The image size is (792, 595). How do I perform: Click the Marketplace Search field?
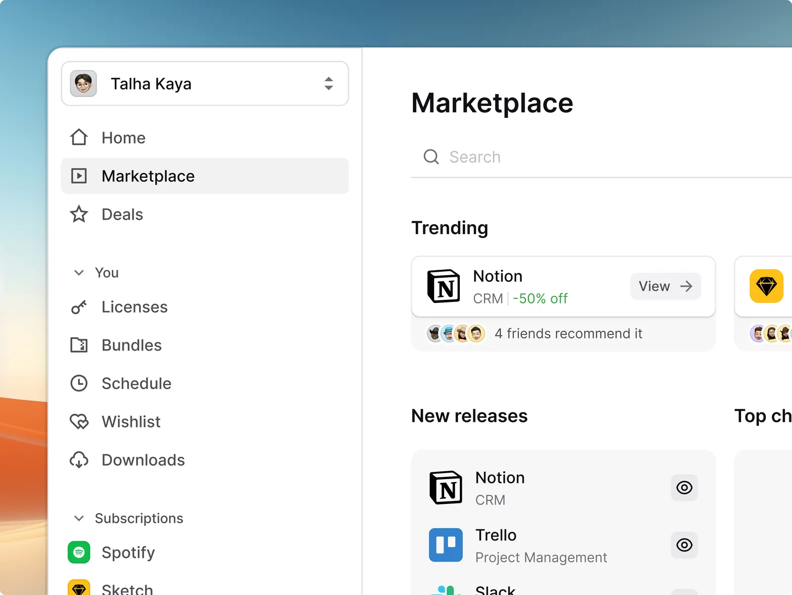click(x=601, y=157)
